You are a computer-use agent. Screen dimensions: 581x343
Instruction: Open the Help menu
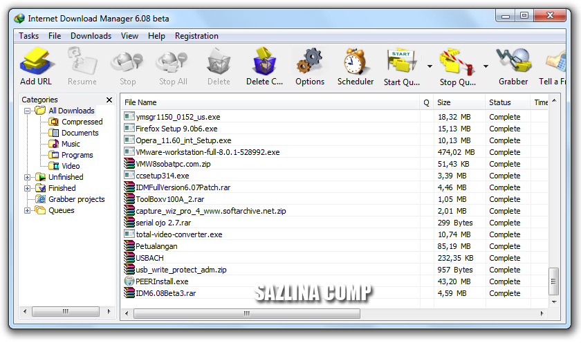(156, 36)
